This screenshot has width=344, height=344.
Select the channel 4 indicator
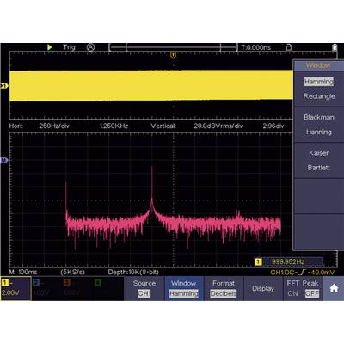pyautogui.click(x=98, y=283)
